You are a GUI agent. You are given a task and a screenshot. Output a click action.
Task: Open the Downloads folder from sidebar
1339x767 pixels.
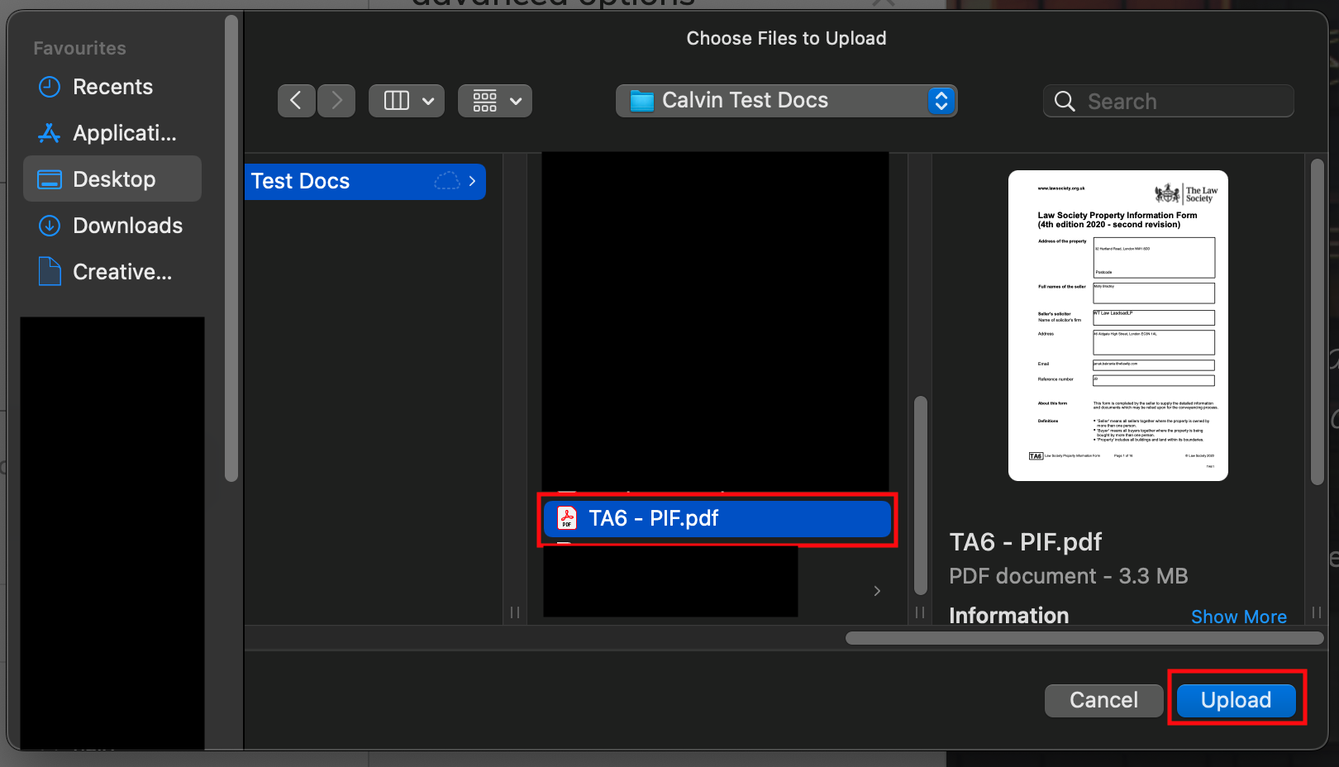[50, 225]
